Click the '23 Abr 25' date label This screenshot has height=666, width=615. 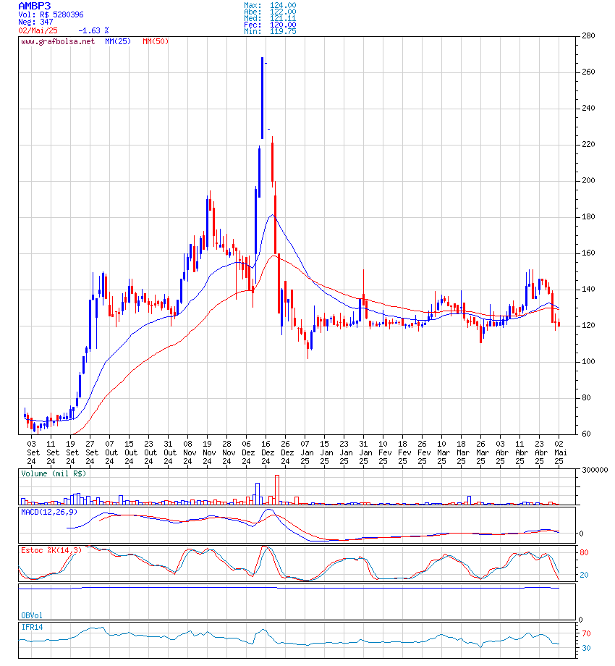[x=540, y=452]
